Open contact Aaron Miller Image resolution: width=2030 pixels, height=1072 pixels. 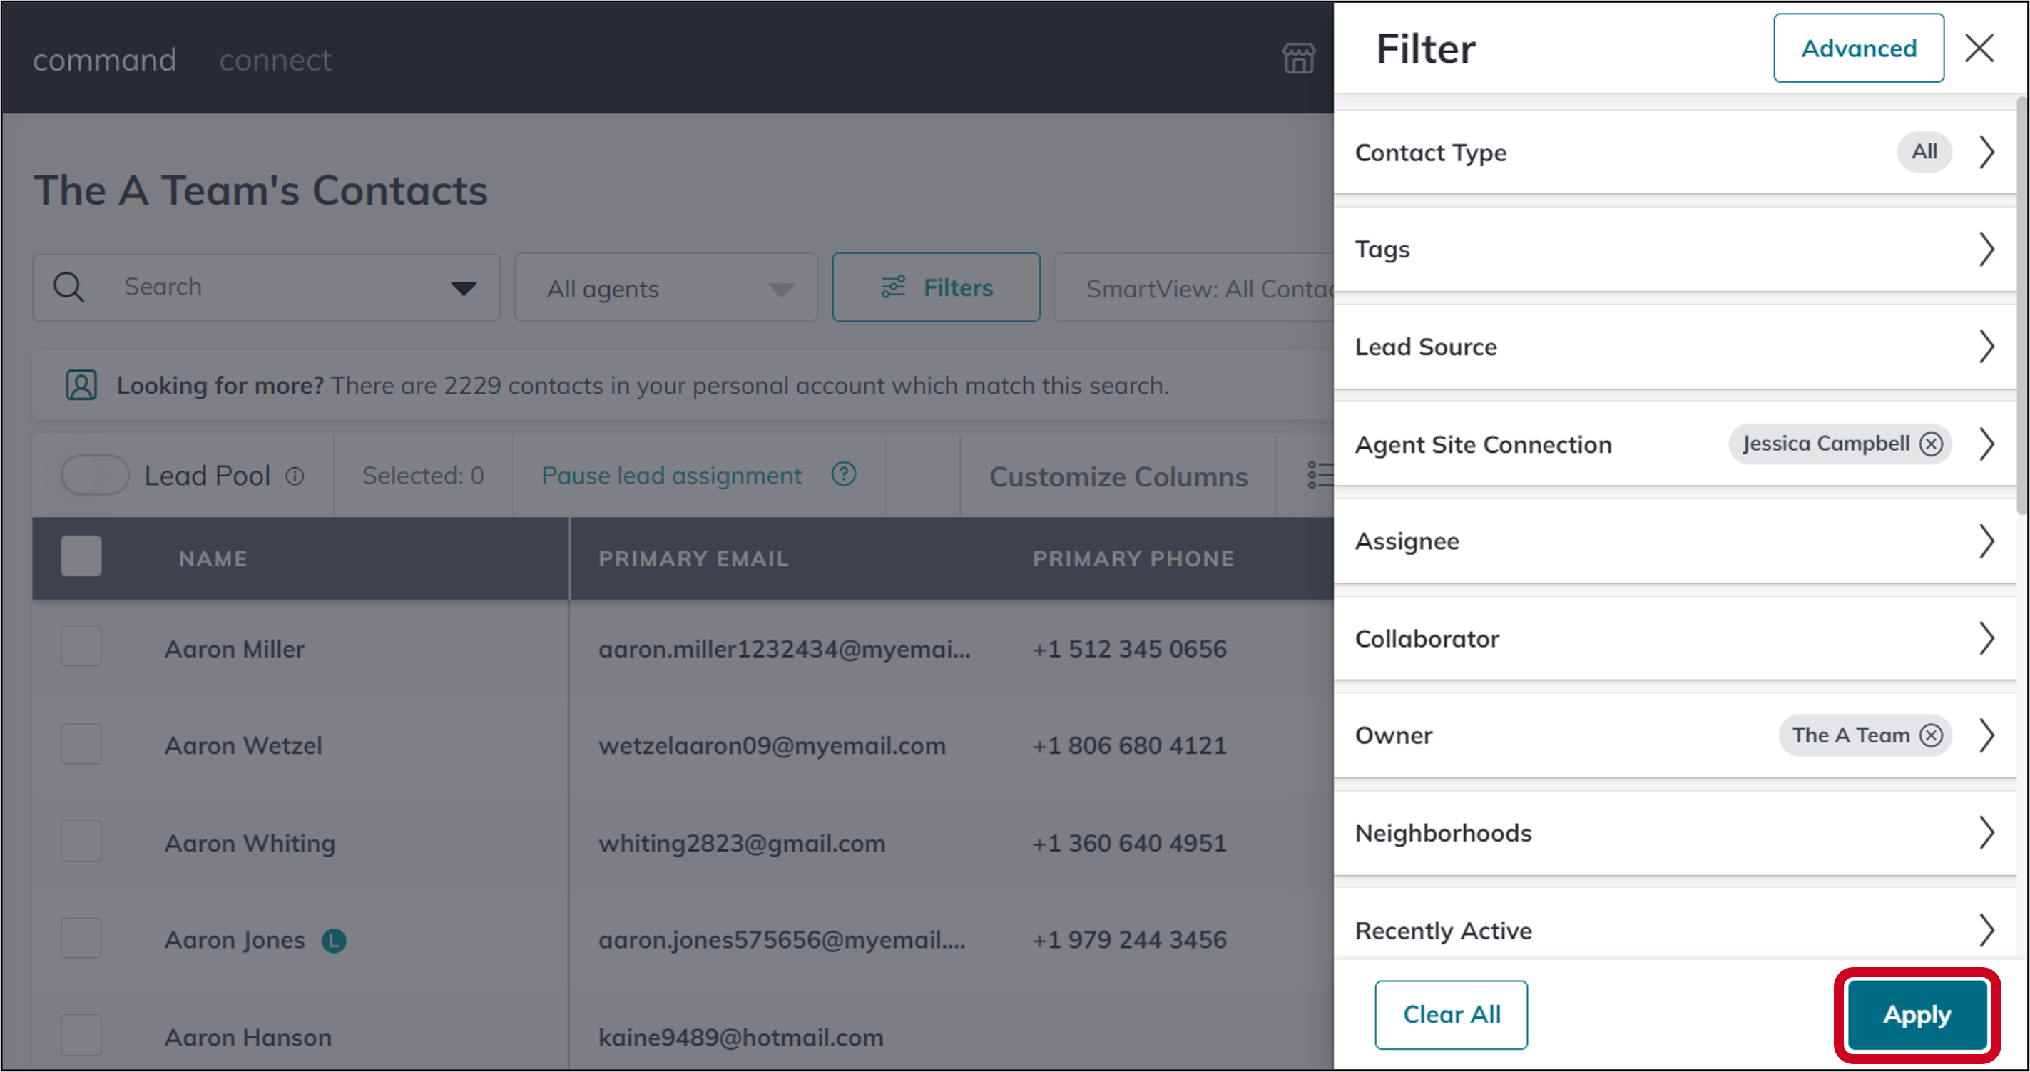click(x=234, y=649)
